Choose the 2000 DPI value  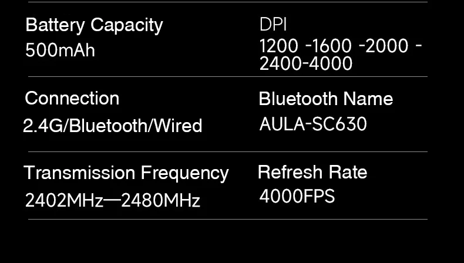point(387,46)
